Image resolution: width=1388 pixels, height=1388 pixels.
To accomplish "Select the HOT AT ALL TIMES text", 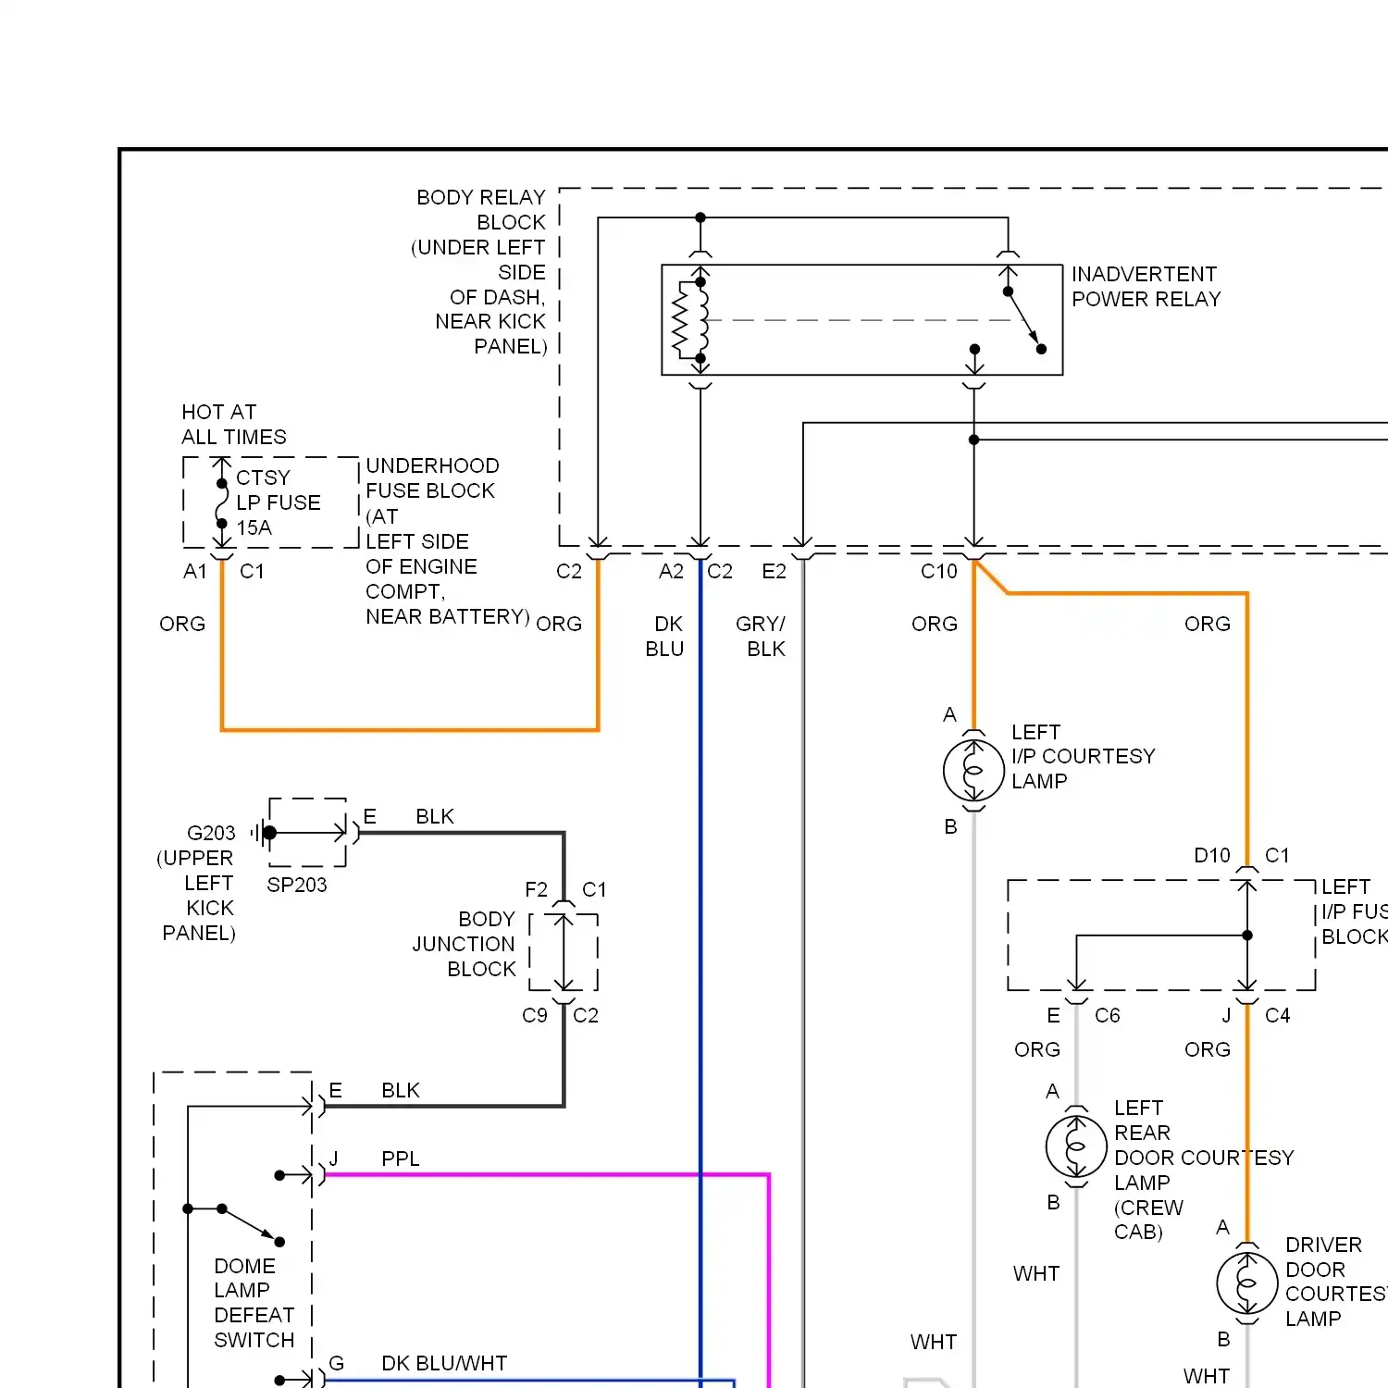I will click(x=233, y=425).
